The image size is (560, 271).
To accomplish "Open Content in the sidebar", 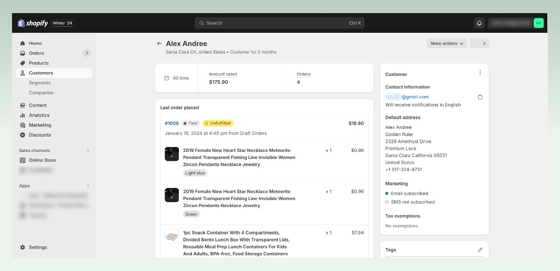I will (x=54, y=105).
